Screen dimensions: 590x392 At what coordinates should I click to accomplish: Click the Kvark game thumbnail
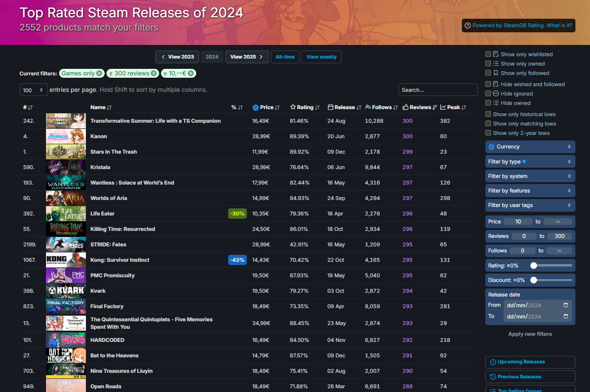pyautogui.click(x=66, y=291)
